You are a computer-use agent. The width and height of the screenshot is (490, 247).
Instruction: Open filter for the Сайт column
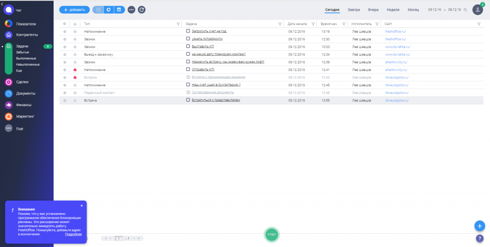479,24
